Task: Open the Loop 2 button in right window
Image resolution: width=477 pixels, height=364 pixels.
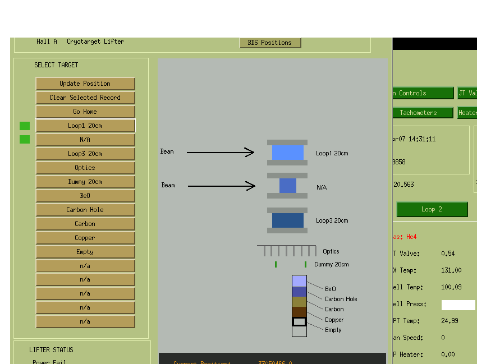Action: (x=432, y=209)
